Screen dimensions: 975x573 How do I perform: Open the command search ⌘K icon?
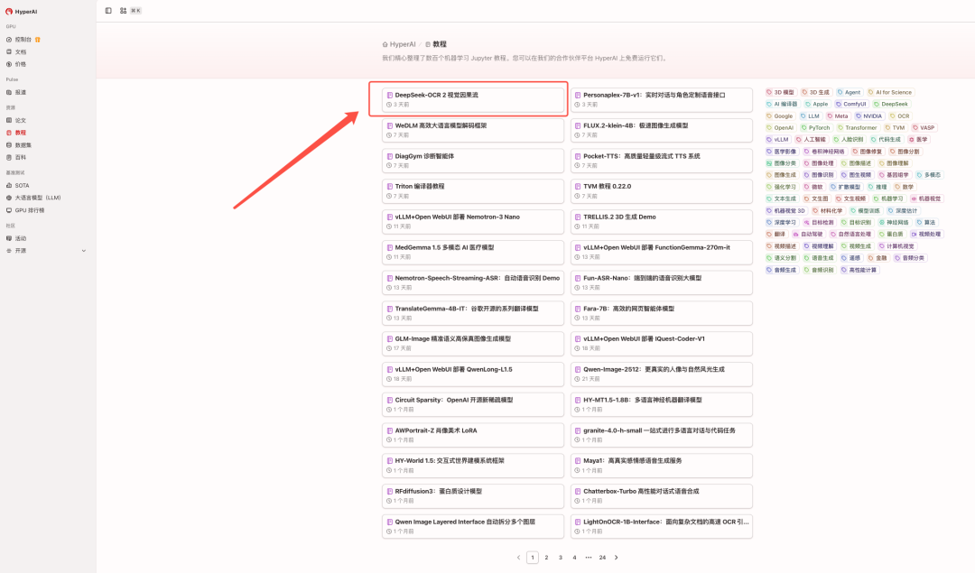point(123,11)
